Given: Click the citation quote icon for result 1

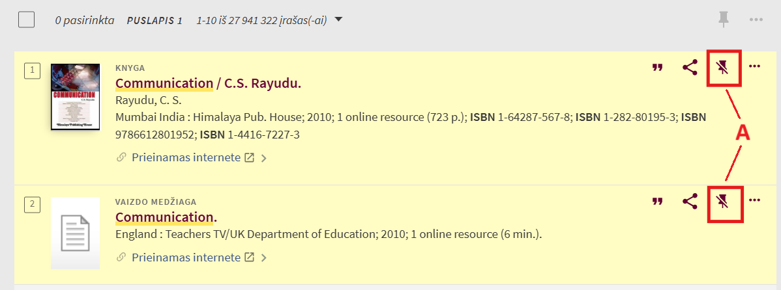Looking at the screenshot, I should tap(658, 68).
